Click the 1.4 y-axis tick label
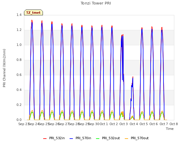Viewport: 192px width, 144px height. [x=19, y=15]
